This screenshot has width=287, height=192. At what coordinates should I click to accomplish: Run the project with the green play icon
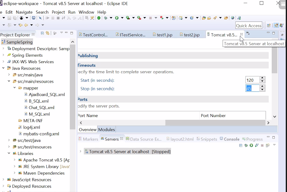pyautogui.click(x=117, y=18)
